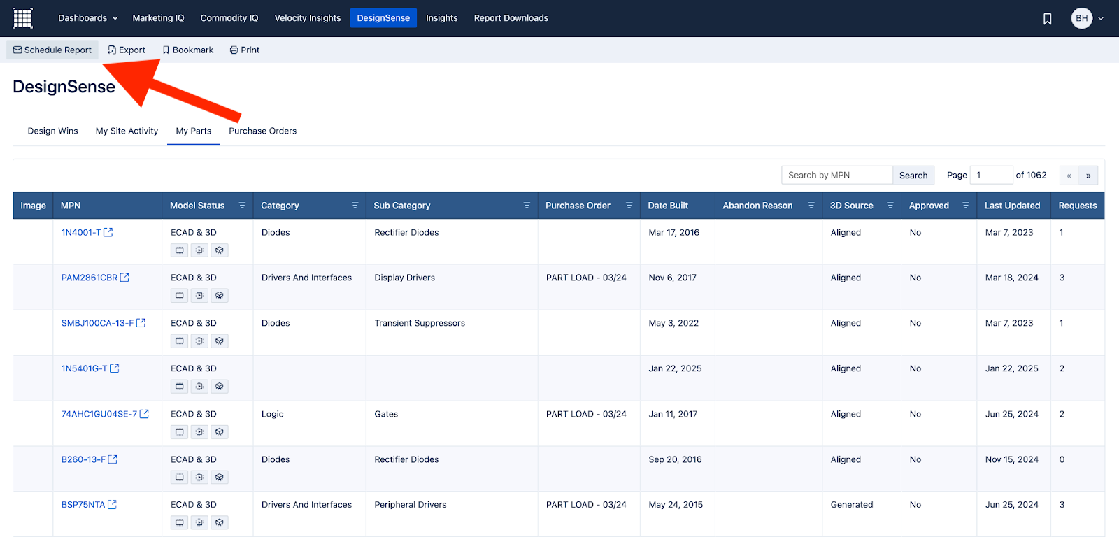Click 3D model cube icon in 1N4001-T row
The height and width of the screenshot is (537, 1119).
pos(220,250)
